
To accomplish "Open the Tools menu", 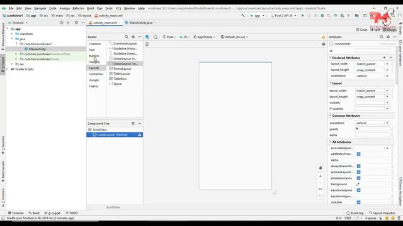I will click(109, 8).
